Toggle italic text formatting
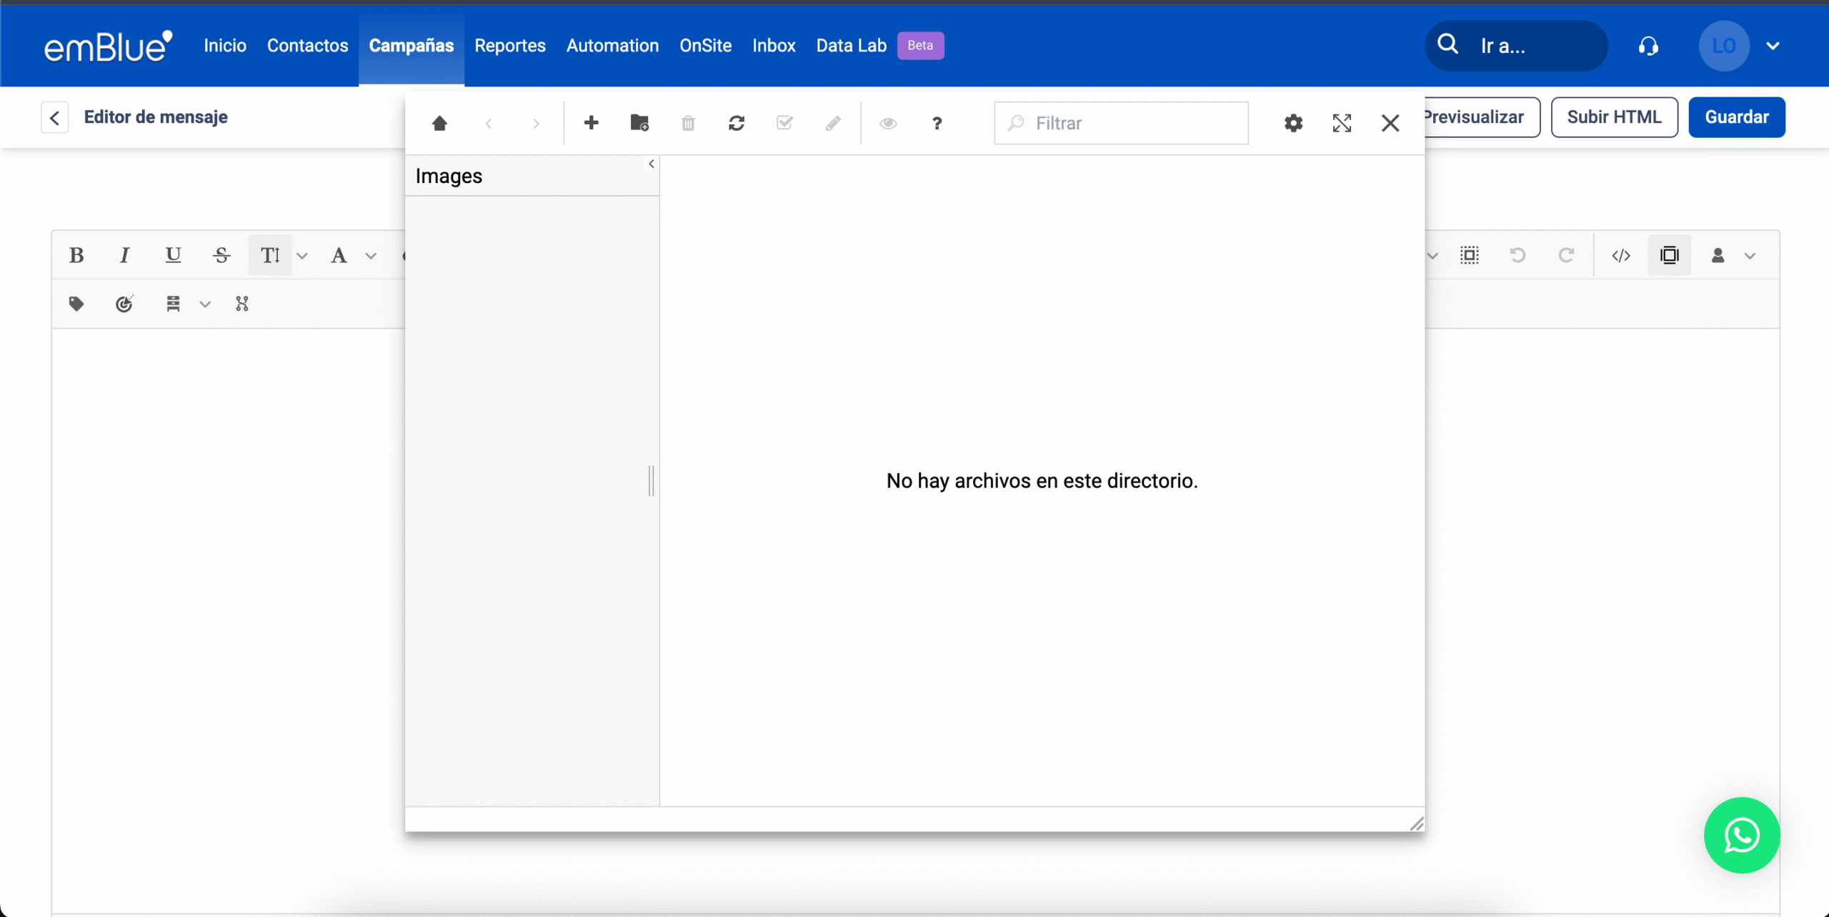The image size is (1829, 917). click(x=124, y=255)
